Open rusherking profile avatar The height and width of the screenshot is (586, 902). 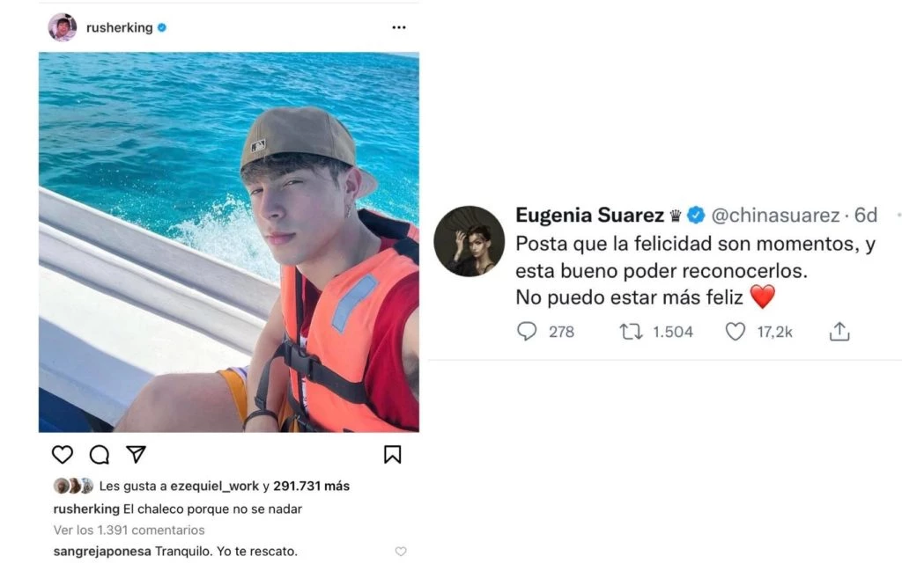(63, 27)
